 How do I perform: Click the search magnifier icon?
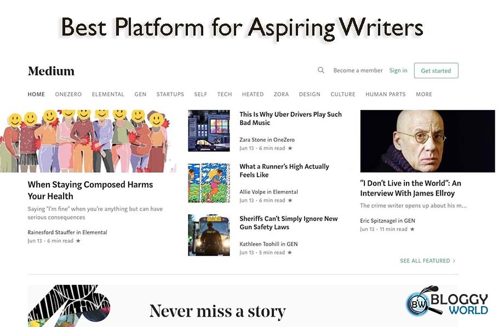[x=321, y=70]
